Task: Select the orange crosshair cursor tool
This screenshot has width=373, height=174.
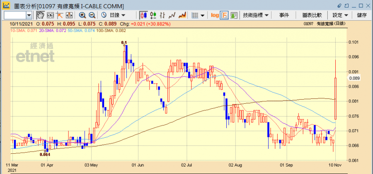Action: point(59,15)
